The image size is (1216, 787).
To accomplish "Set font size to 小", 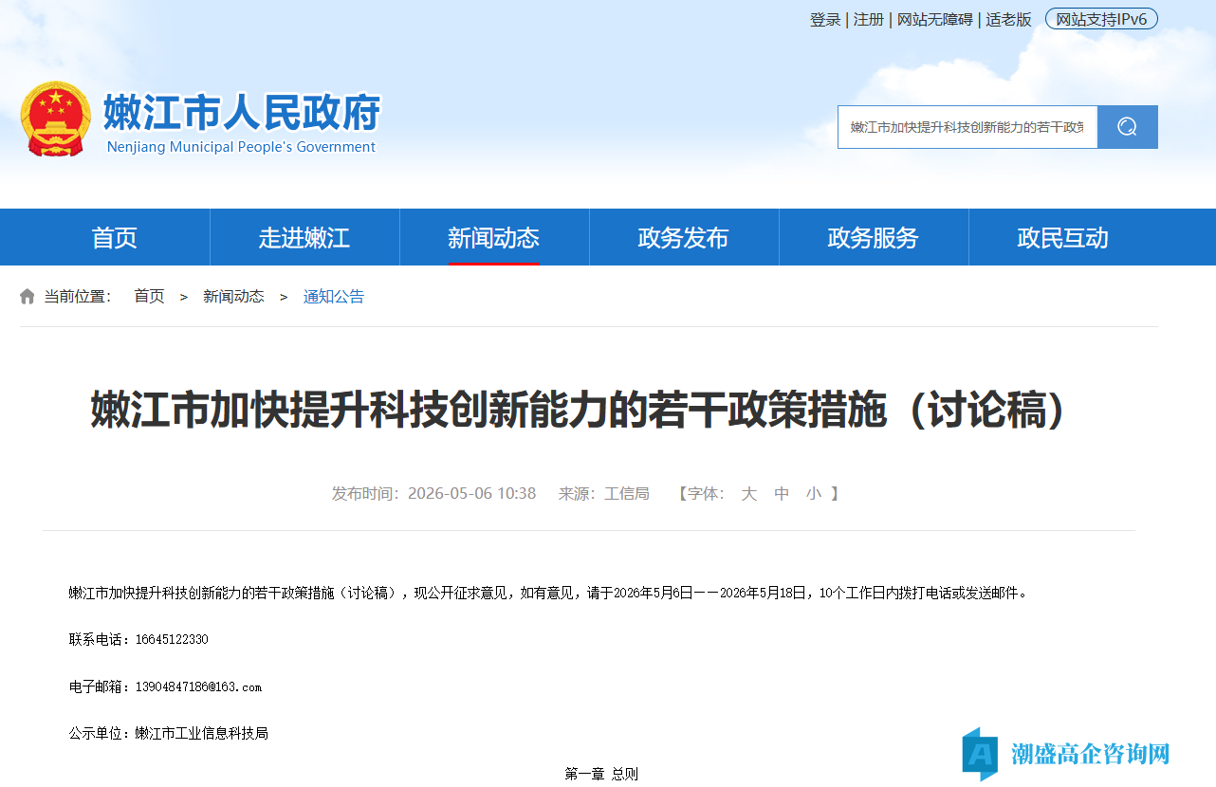I will [x=814, y=493].
